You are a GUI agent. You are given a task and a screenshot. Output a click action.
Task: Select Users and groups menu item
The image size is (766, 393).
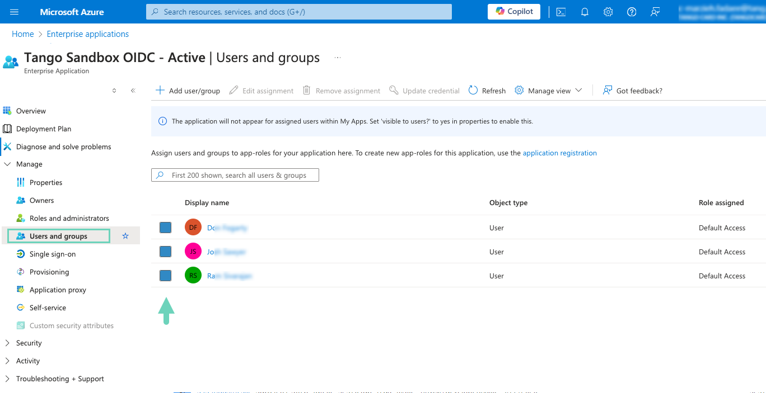point(59,236)
